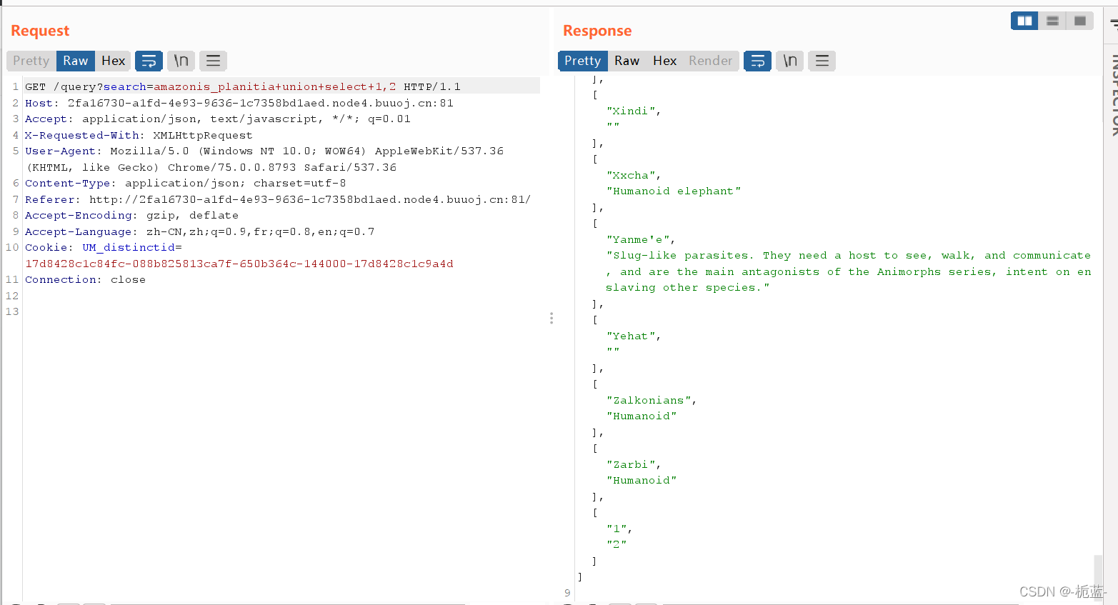Open the Request Hex tab
This screenshot has width=1118, height=605.
pyautogui.click(x=113, y=61)
